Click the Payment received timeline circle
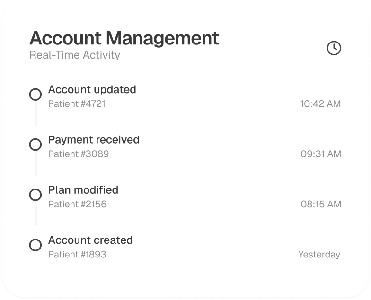The height and width of the screenshot is (300, 371). pos(35,145)
